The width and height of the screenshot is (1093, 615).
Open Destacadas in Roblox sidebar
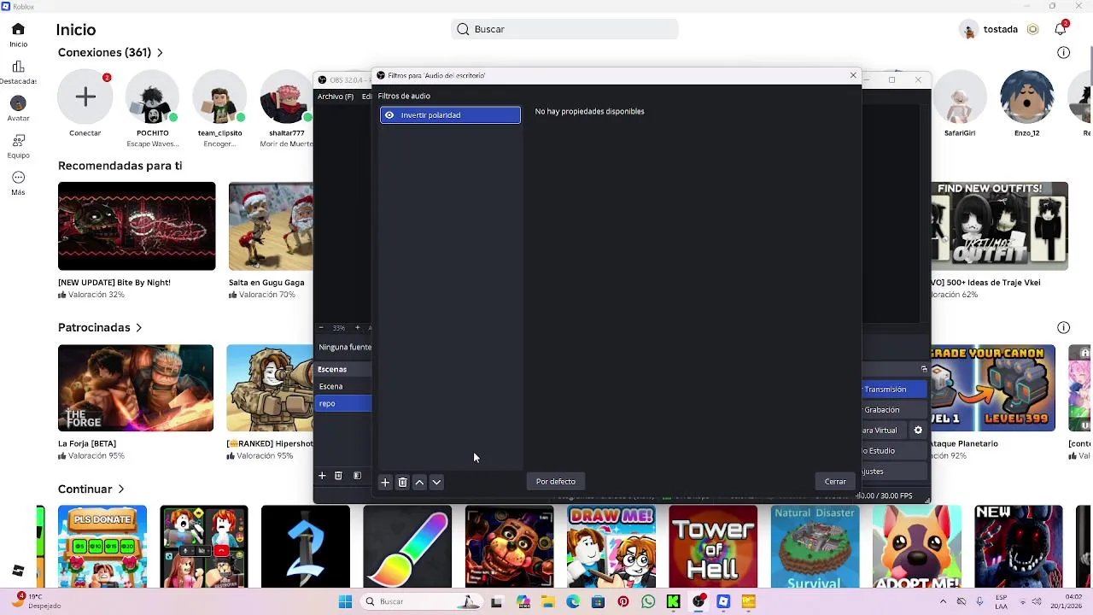18,73
